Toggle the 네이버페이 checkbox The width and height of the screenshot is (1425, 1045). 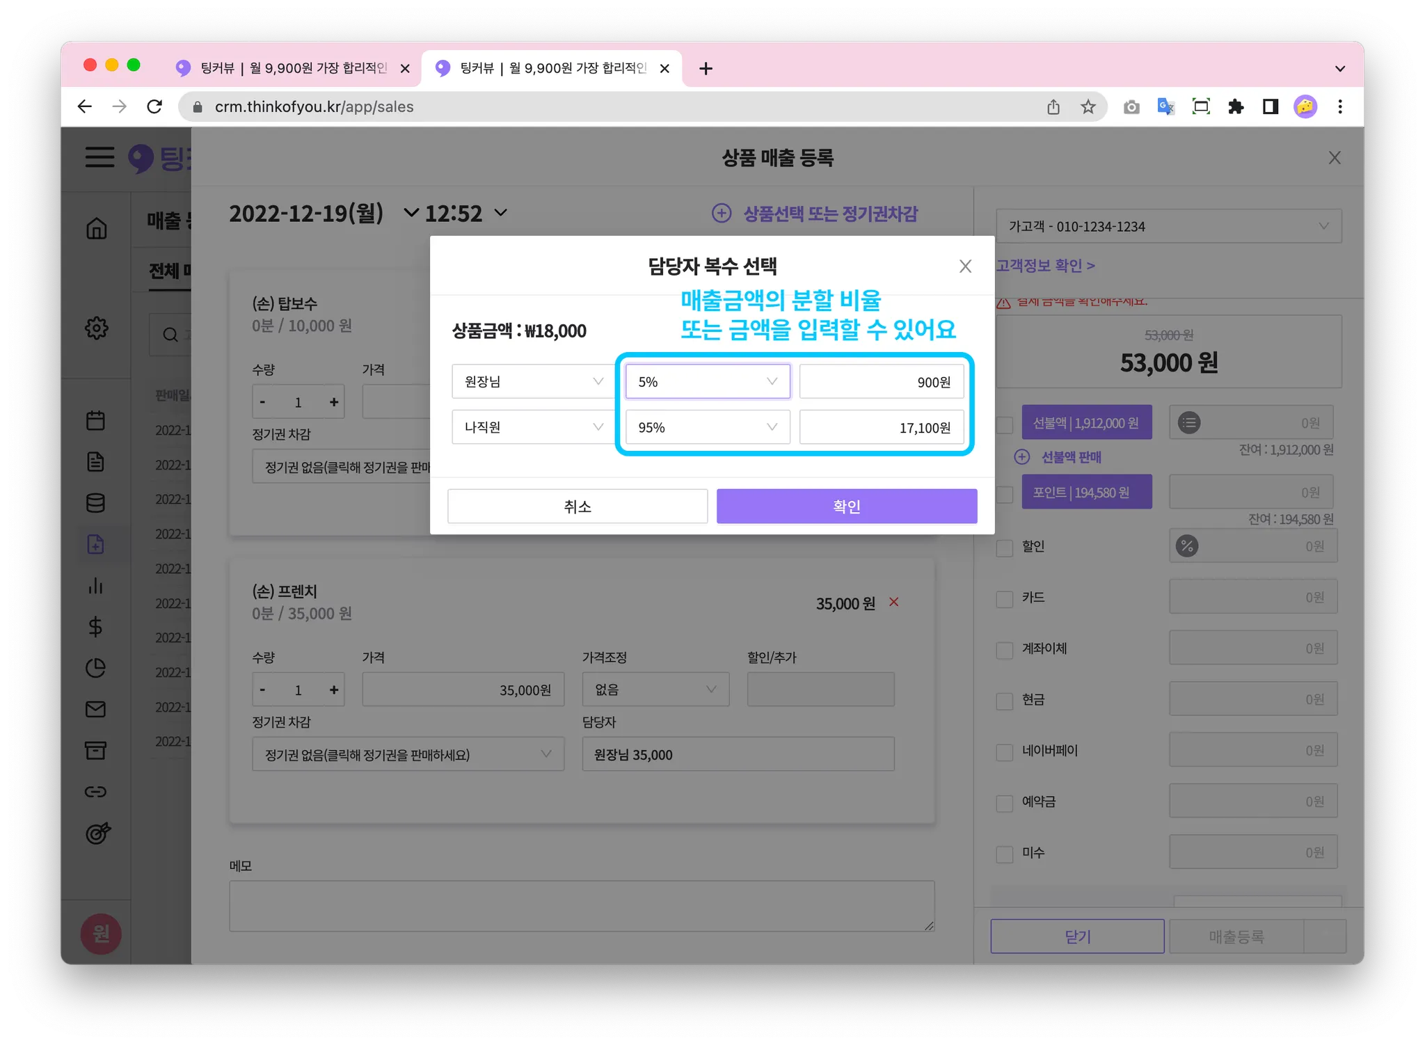pos(1004,751)
